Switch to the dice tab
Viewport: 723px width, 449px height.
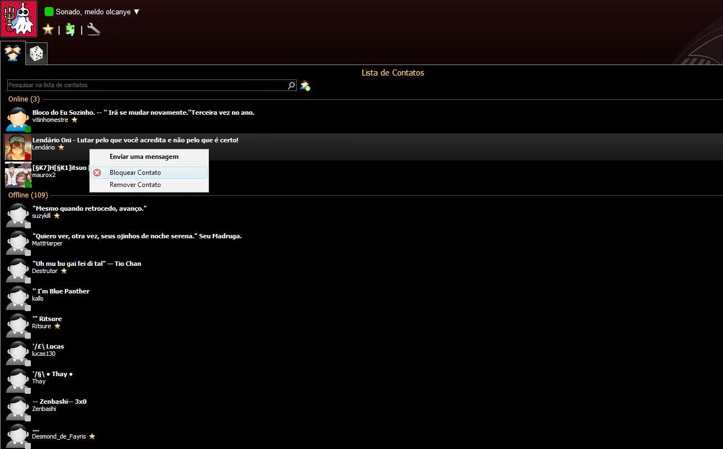(x=36, y=54)
